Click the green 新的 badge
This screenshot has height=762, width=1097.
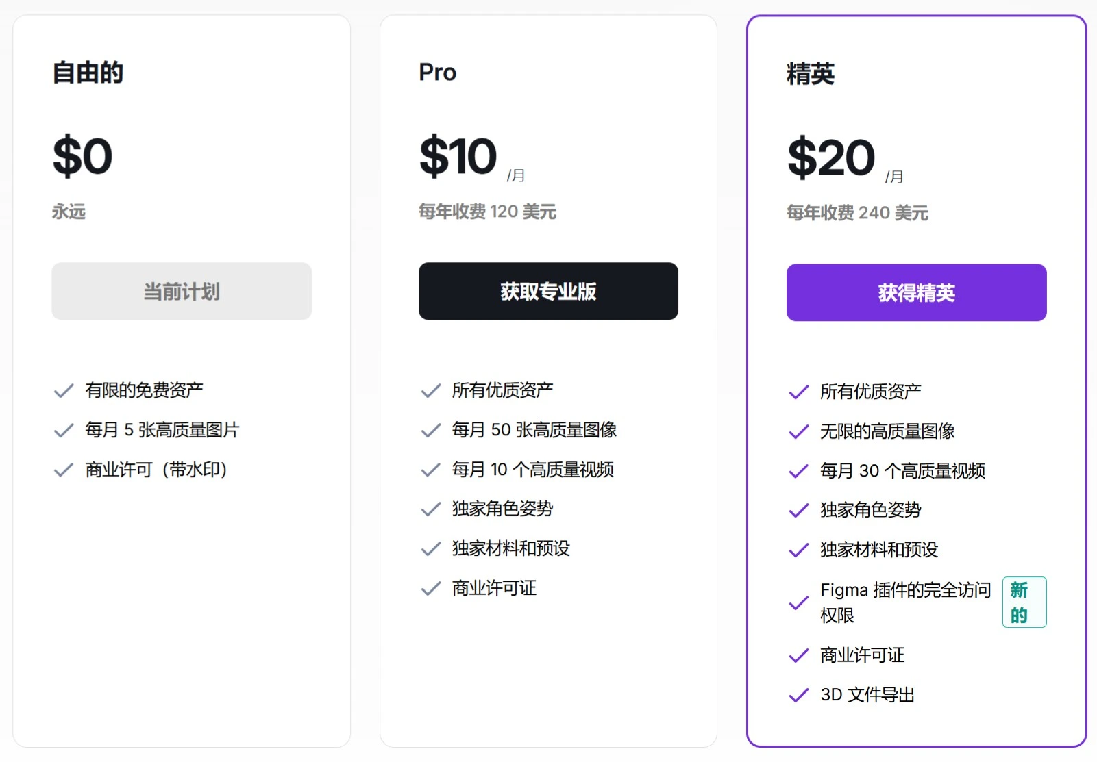[1024, 602]
